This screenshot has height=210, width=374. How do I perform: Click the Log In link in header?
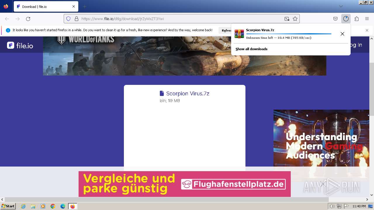pyautogui.click(x=356, y=45)
